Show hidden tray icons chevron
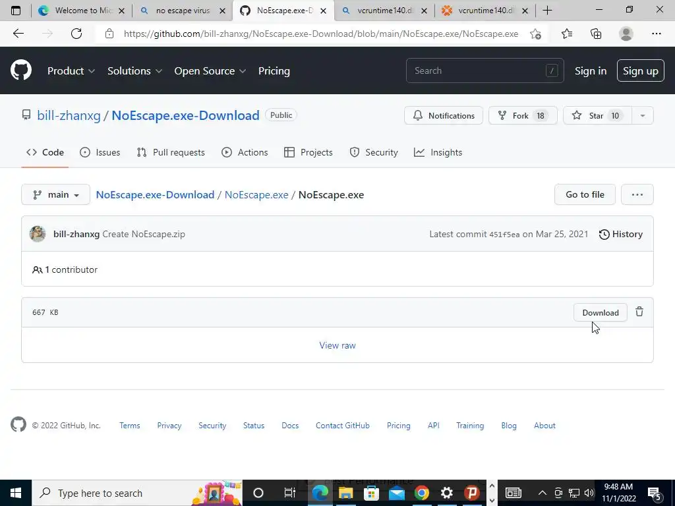The image size is (675, 506). 543,493
